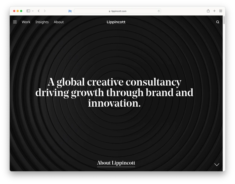Viewport: 235px width, 184px height.
Task: Follow the About Lippincott link
Action: [116, 163]
